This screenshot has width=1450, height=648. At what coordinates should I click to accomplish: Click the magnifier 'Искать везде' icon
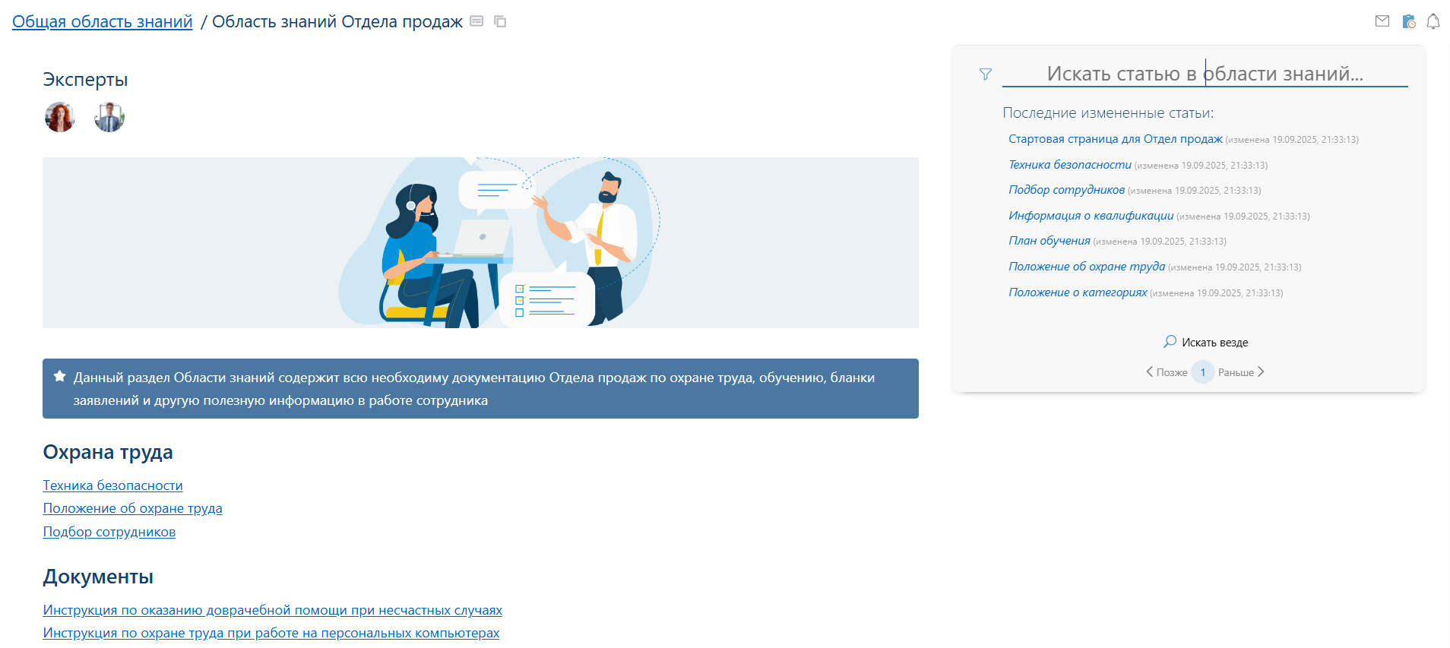tap(1170, 342)
